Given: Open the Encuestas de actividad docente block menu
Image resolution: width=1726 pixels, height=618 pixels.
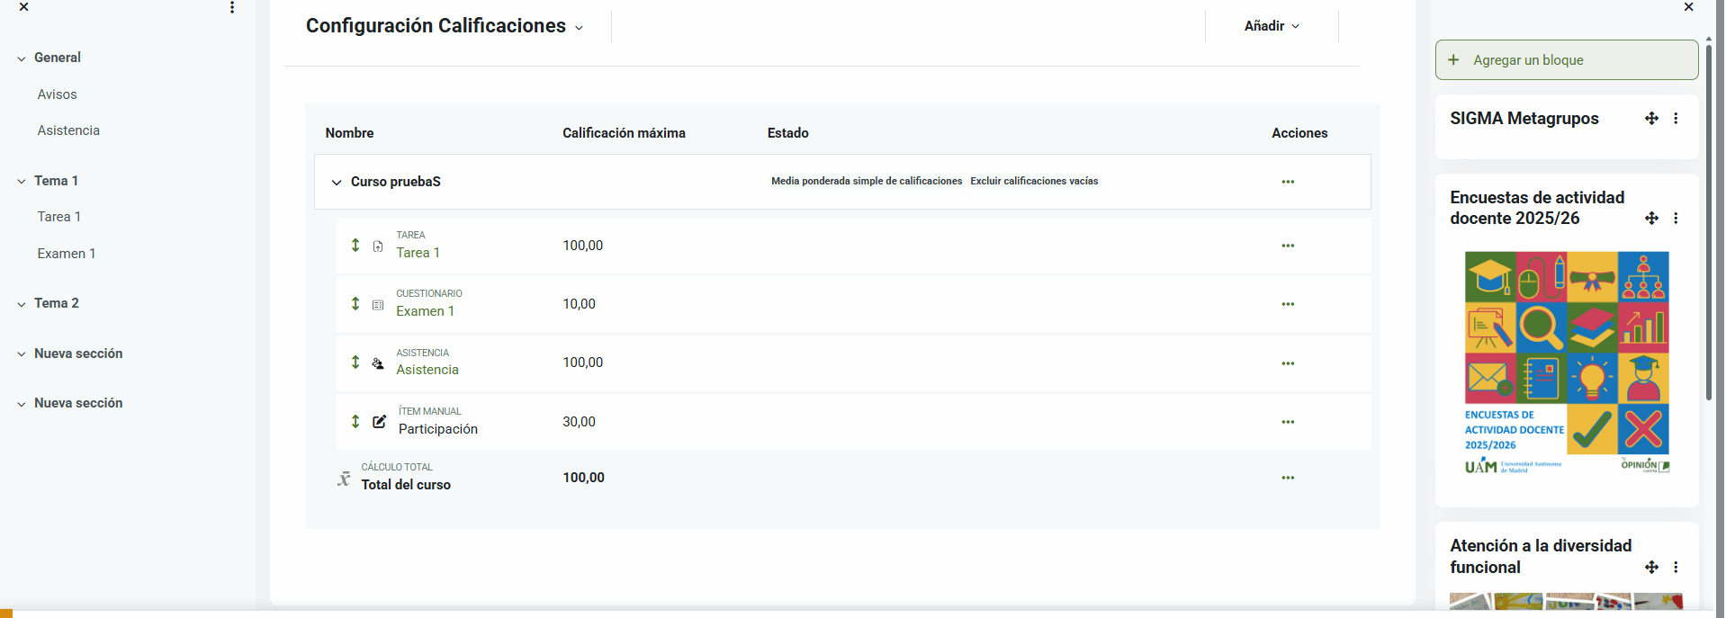Looking at the screenshot, I should pos(1676,219).
